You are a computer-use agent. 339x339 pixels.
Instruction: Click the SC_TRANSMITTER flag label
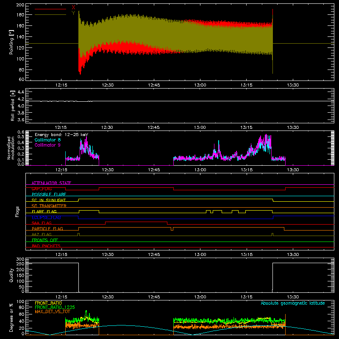pos(49,206)
